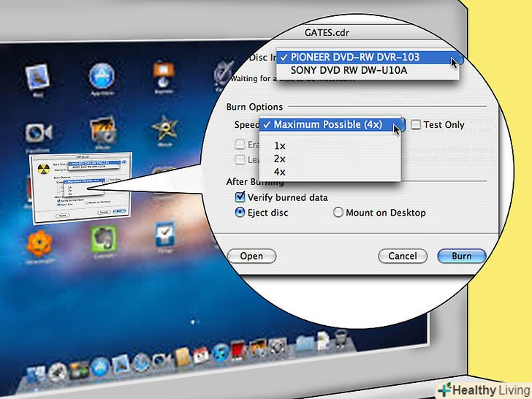Pick 2x from the speed menu
Viewport: 532px width, 399px height.
[280, 159]
